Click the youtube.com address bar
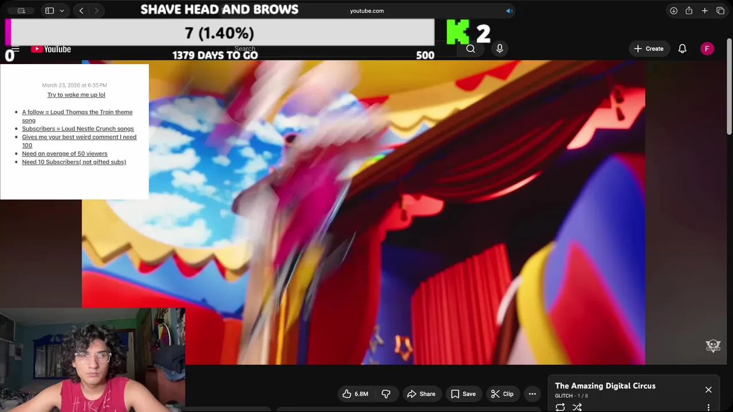Screen dimensions: 733x412 tap(366, 10)
